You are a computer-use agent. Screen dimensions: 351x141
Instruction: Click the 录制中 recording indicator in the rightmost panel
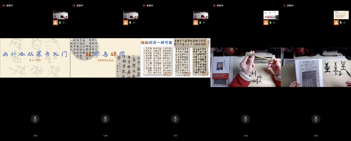click(290, 6)
